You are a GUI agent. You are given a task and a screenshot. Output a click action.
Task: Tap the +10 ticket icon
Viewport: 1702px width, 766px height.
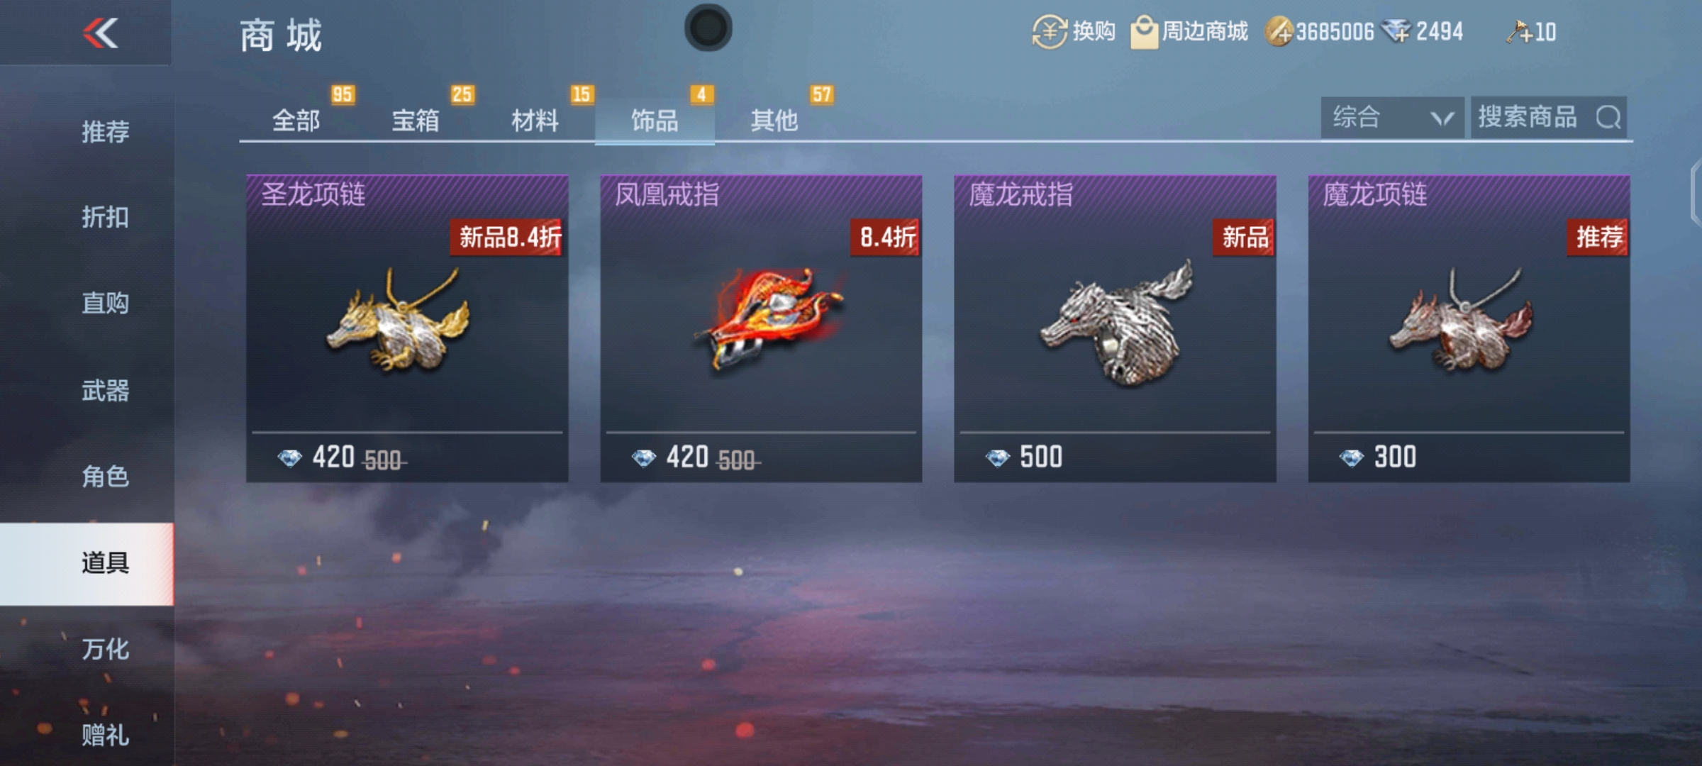pos(1518,32)
